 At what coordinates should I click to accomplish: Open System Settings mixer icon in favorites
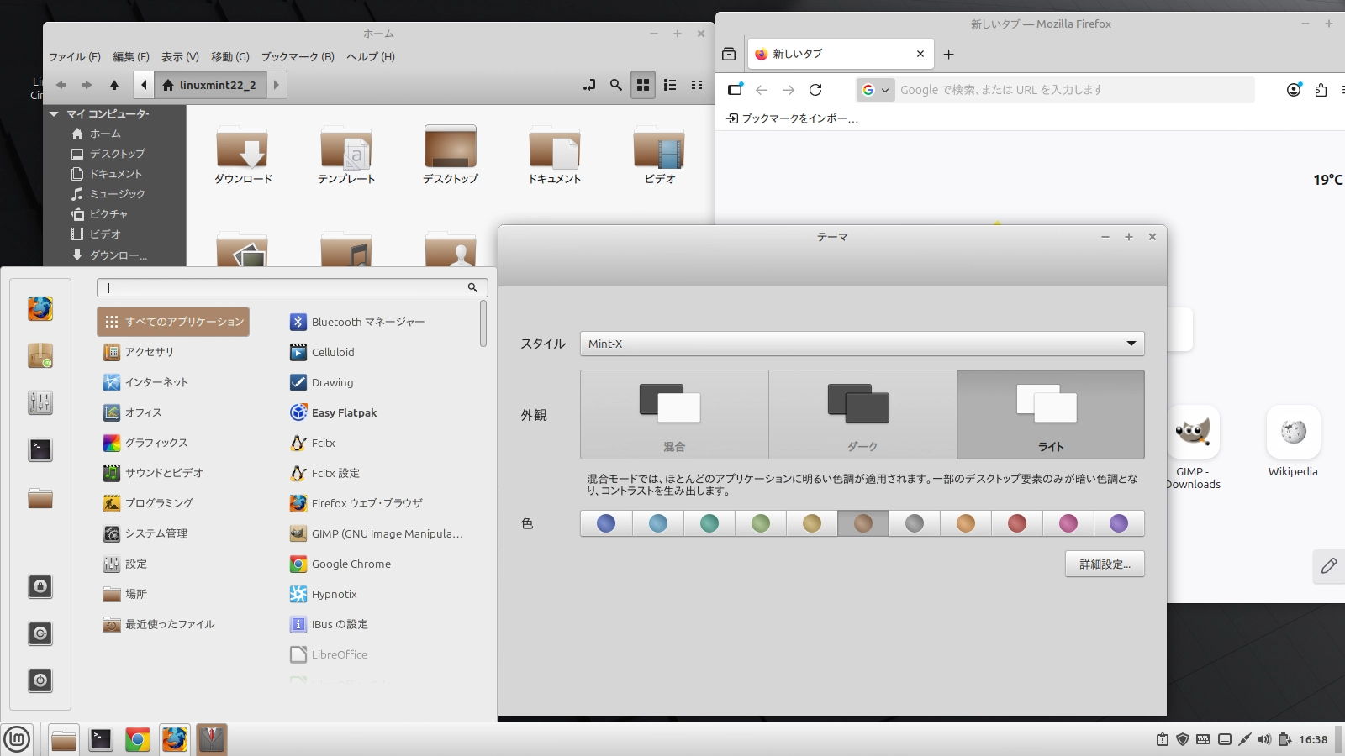[x=40, y=402]
